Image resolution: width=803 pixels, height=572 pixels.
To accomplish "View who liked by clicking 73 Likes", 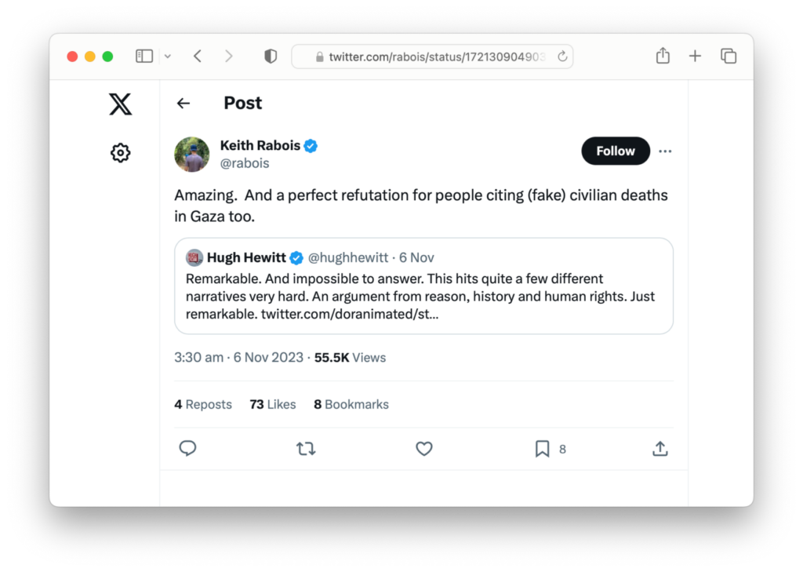I will coord(272,404).
